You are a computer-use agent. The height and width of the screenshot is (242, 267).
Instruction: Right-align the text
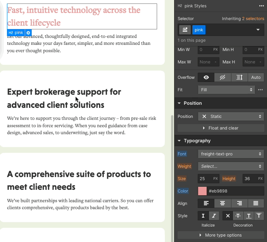239,203
